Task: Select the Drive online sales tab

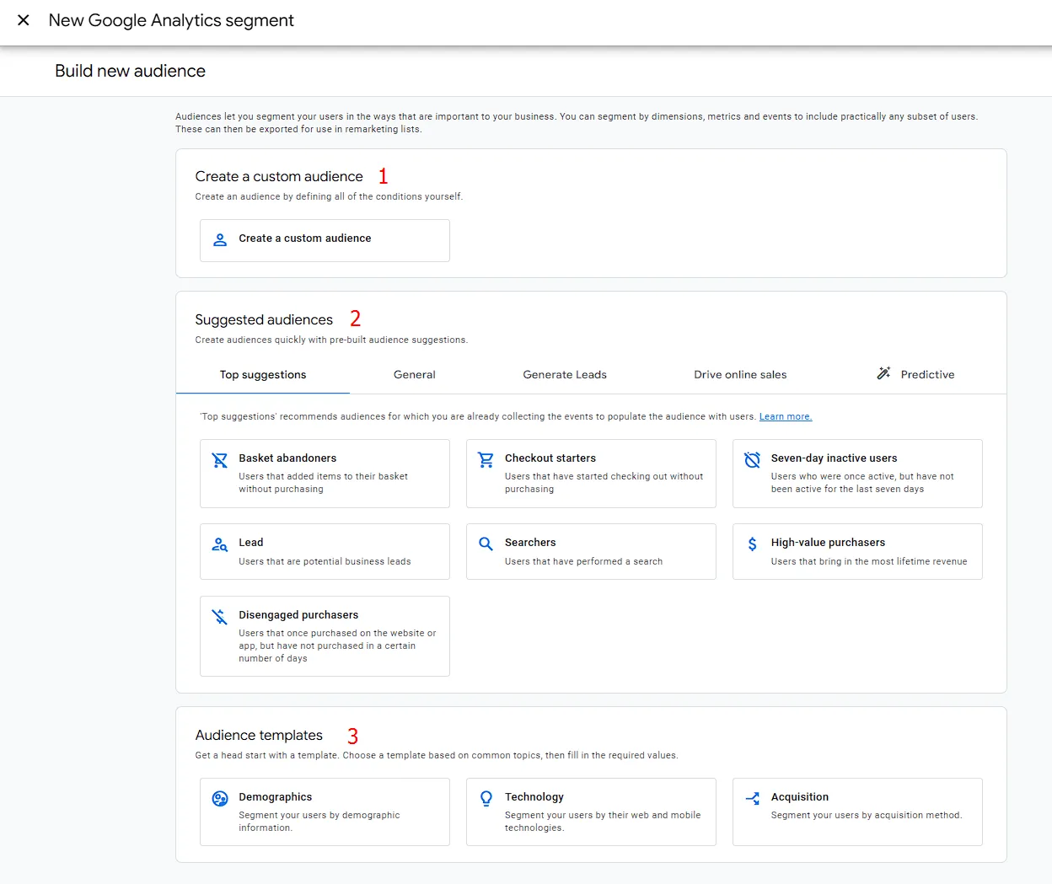Action: [740, 375]
